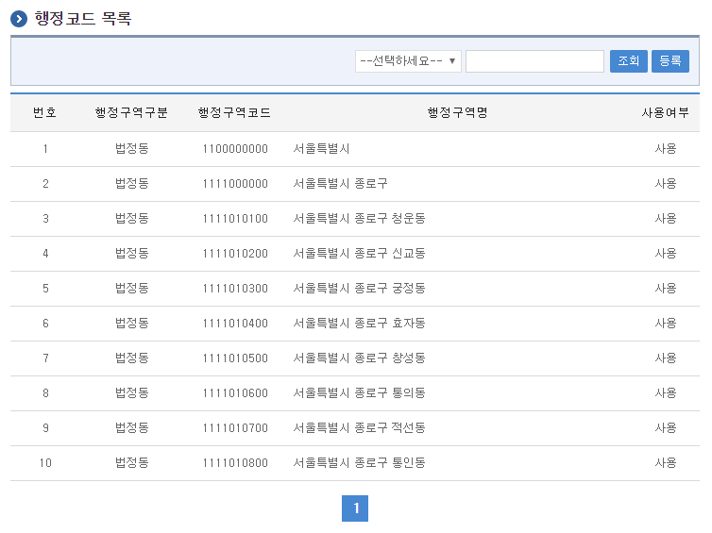This screenshot has height=533, width=712.
Task: Click 사용 status in the 창성동 row
Action: pos(665,358)
